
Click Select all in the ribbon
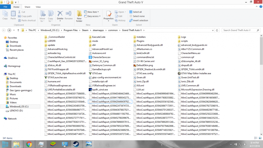pos(135,12)
